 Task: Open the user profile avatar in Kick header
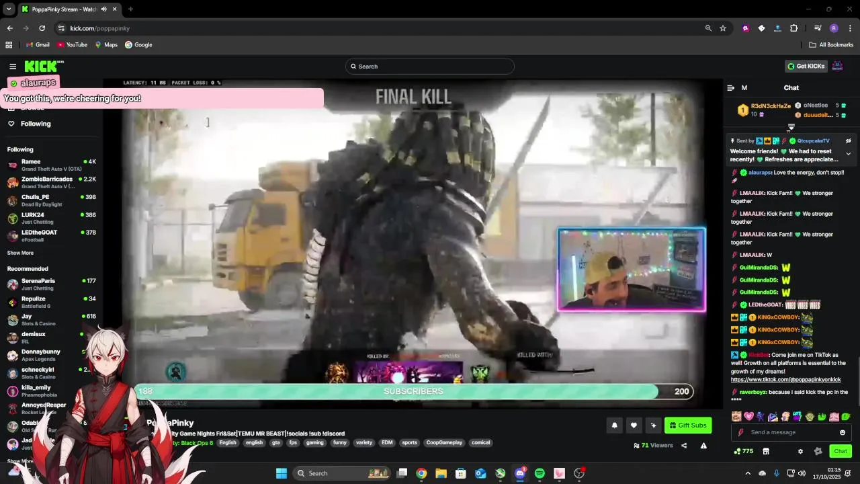[837, 66]
